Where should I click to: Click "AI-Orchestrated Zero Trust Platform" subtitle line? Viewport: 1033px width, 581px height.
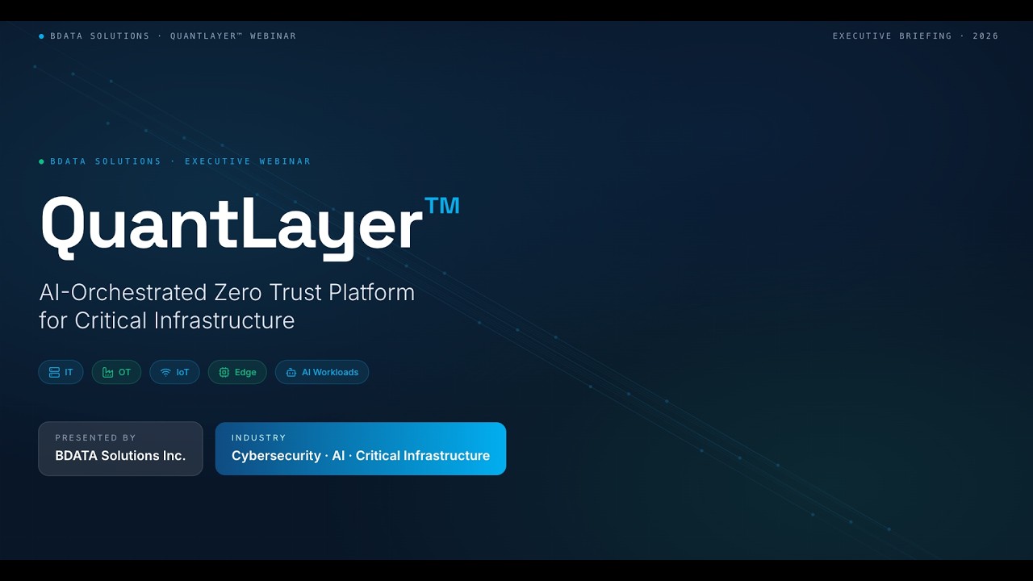point(227,292)
